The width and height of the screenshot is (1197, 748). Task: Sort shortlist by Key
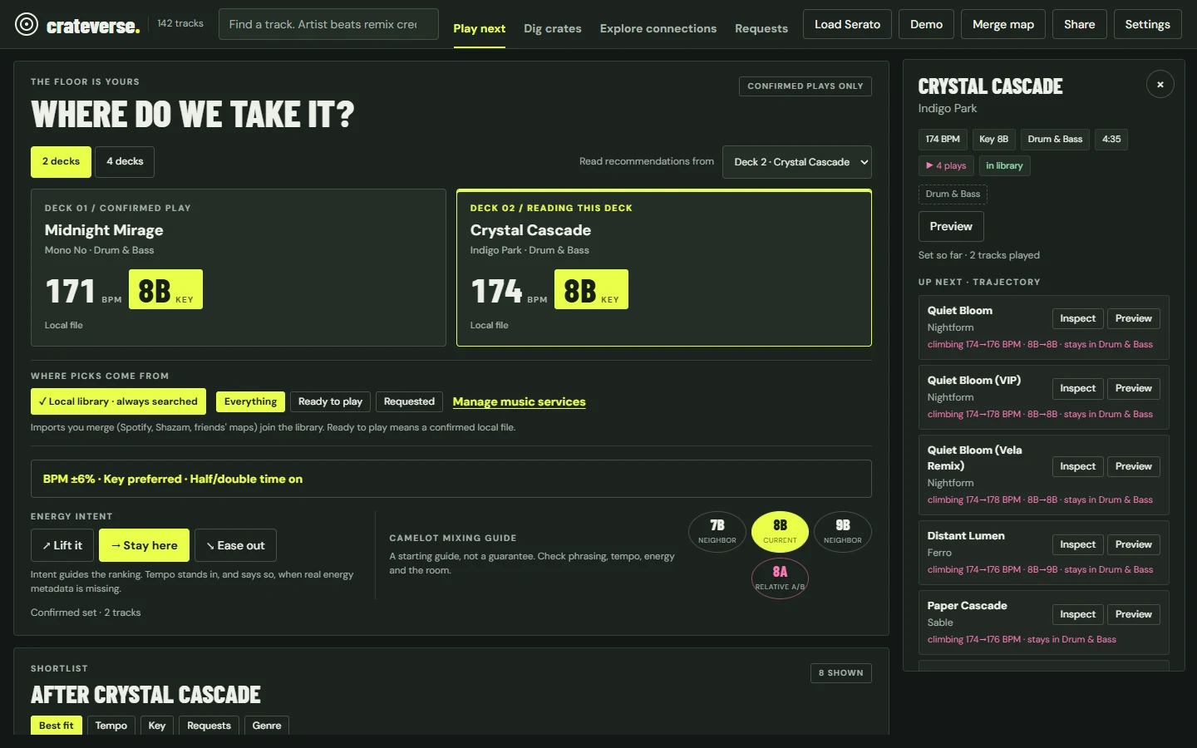(157, 726)
